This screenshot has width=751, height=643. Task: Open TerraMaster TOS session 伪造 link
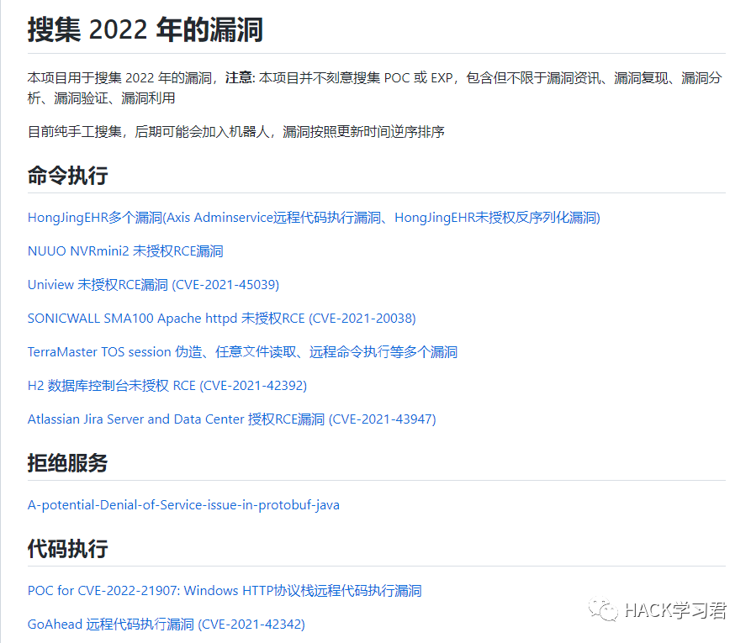242,352
